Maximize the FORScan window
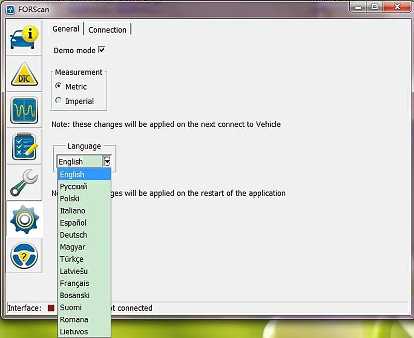 (374, 7)
